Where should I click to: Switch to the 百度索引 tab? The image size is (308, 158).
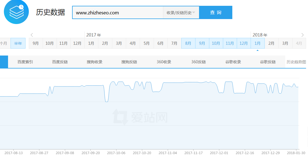(25, 62)
